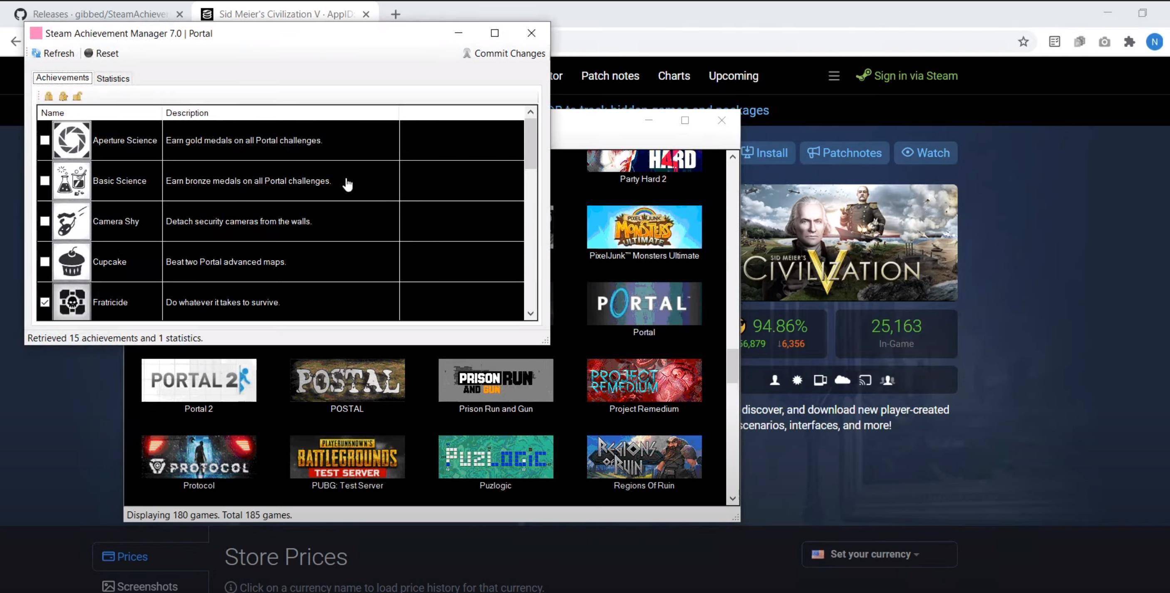The width and height of the screenshot is (1170, 593).
Task: Click the unlock all achievements open-padlock icon
Action: 77,96
